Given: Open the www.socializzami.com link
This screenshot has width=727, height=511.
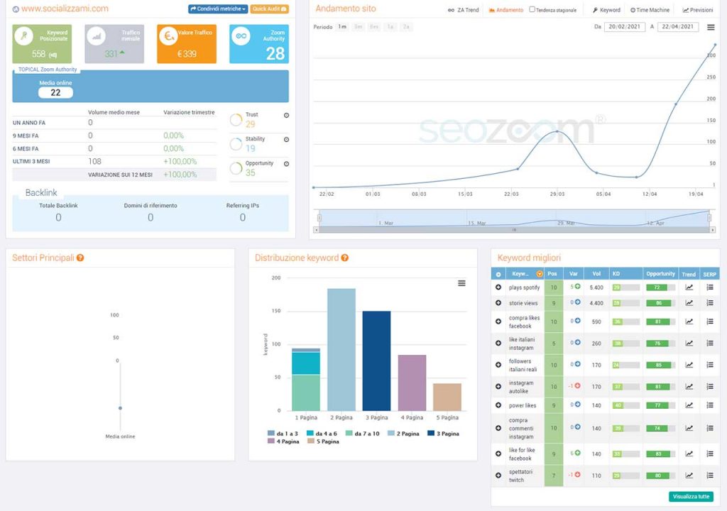Looking at the screenshot, I should point(65,9).
